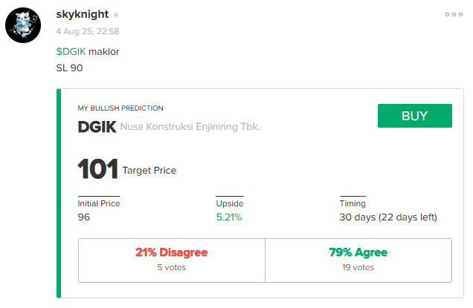Click the DGIK ticker symbol in the card
Image resolution: width=473 pixels, height=308 pixels.
(97, 127)
